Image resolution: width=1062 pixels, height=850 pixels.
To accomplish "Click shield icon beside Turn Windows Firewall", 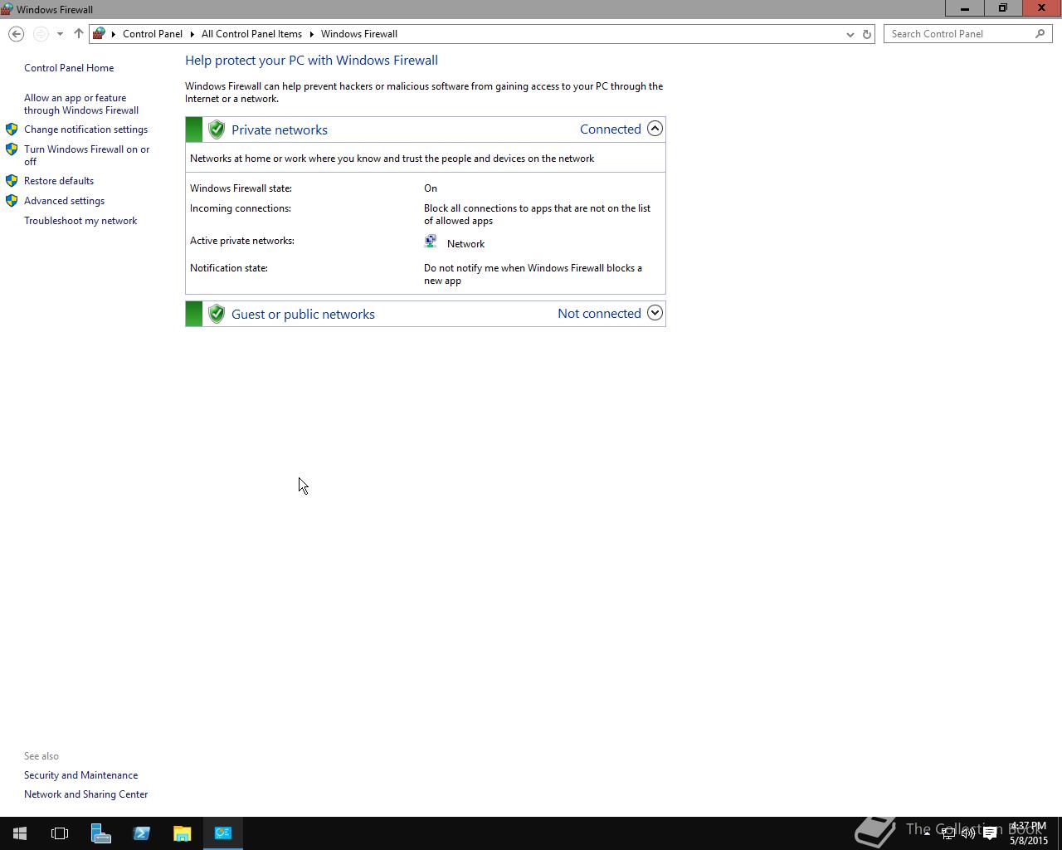I will point(12,149).
